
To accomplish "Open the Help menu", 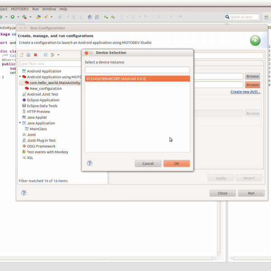I will pyautogui.click(x=63, y=9).
